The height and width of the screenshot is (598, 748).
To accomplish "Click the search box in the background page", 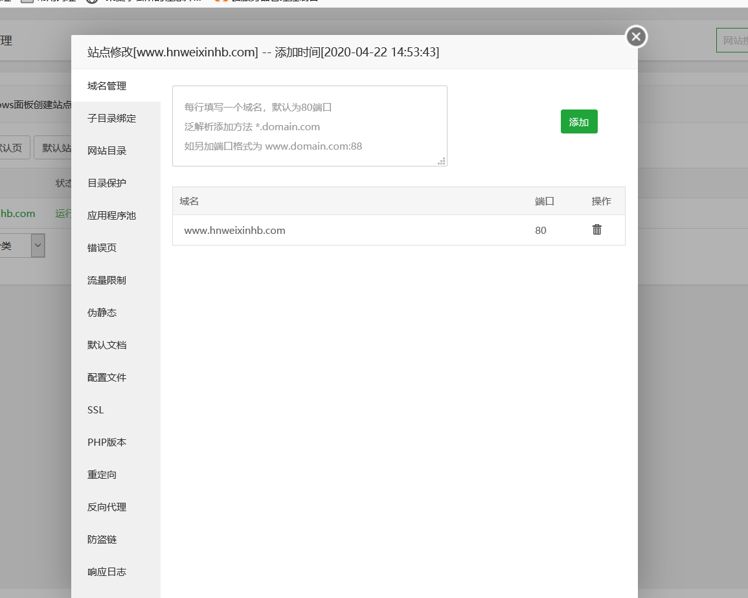I will pyautogui.click(x=732, y=40).
